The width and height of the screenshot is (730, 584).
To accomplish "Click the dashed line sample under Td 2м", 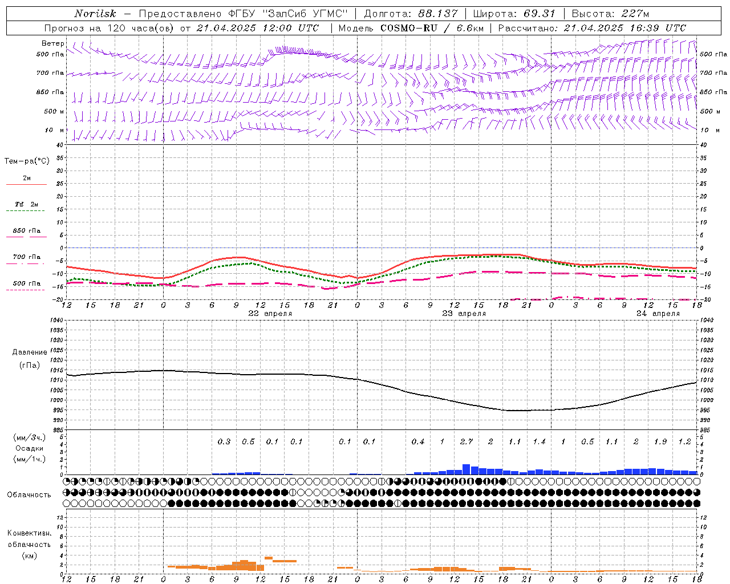I will (26, 211).
